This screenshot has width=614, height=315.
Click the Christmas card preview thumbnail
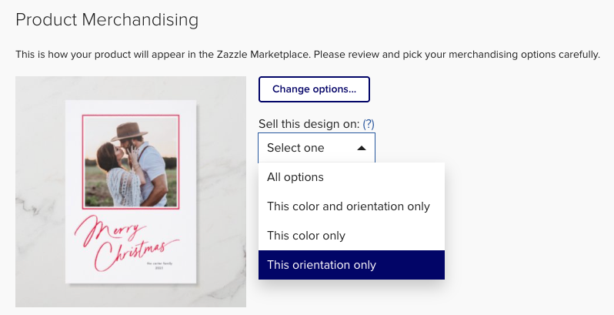[x=131, y=193]
